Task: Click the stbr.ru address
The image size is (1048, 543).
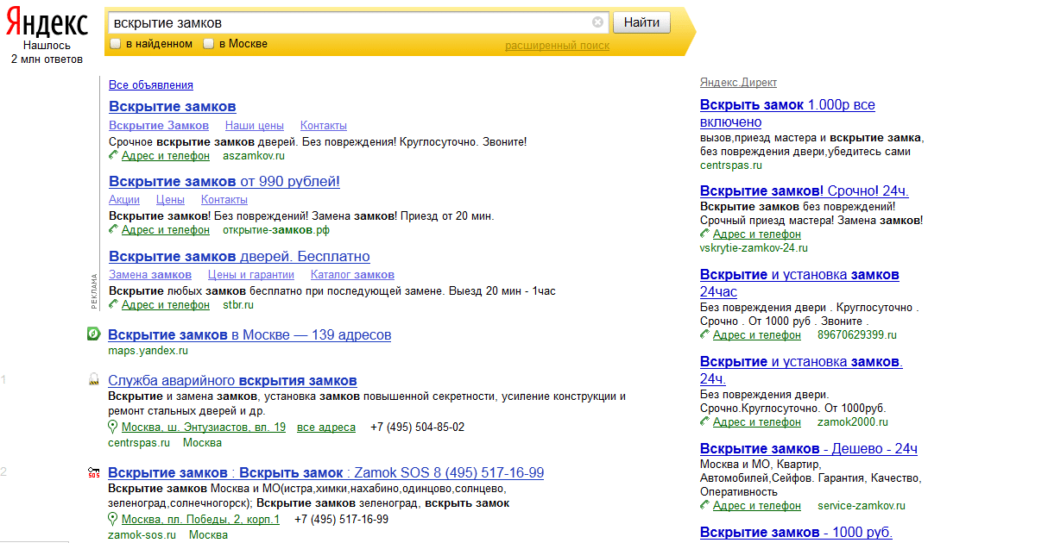Action: [238, 304]
